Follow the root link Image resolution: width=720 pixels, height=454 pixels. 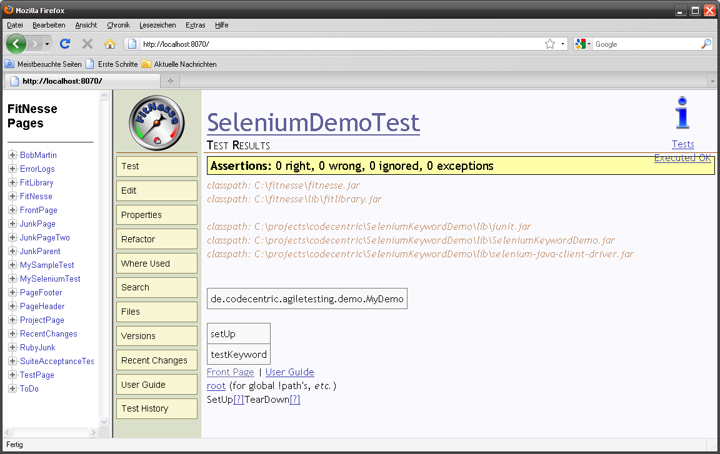216,386
